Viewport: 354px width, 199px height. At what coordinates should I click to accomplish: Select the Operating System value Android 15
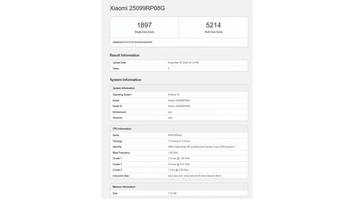click(x=173, y=95)
